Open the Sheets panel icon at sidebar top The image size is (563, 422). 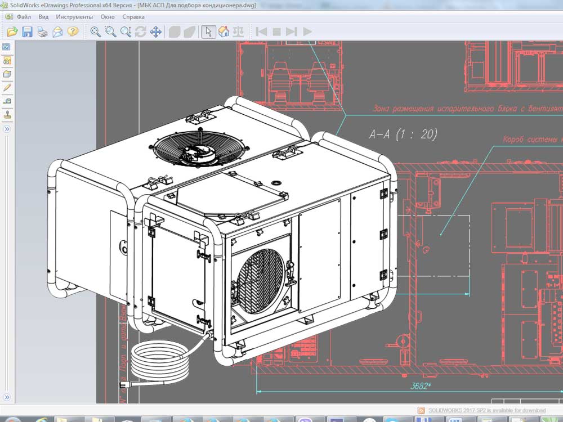coord(7,47)
